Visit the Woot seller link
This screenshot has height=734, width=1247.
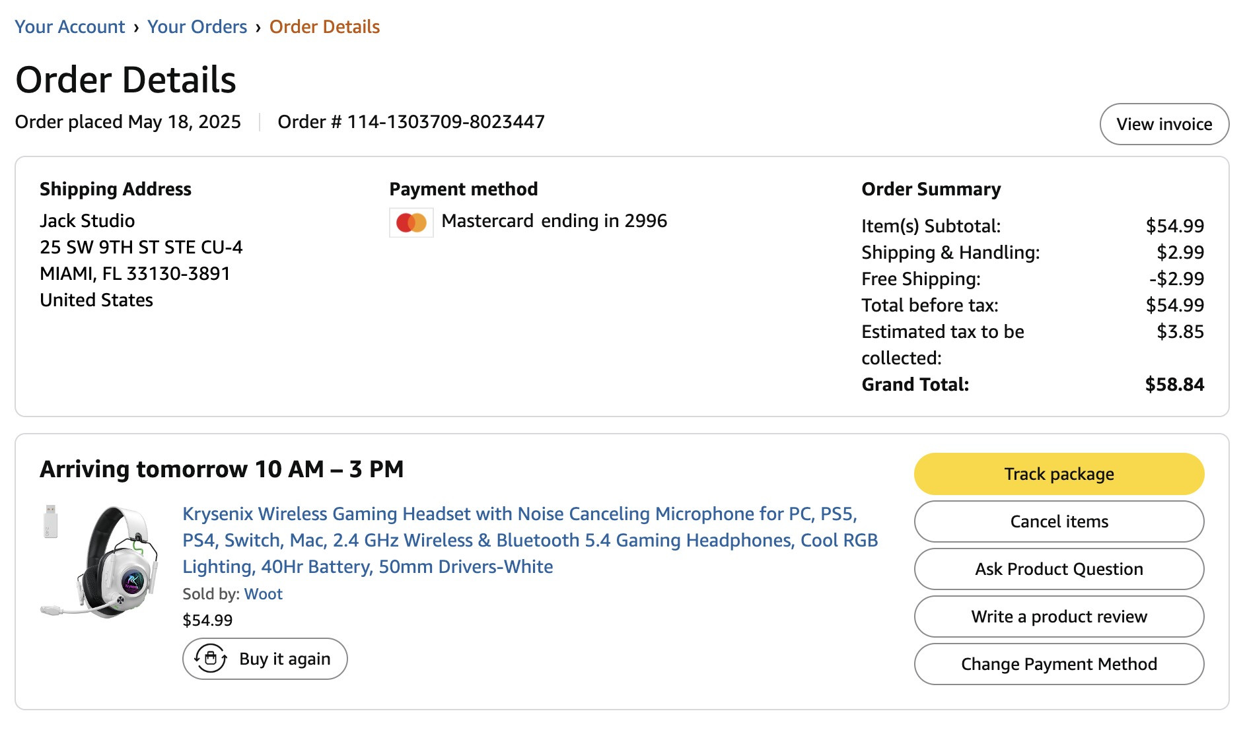(x=263, y=593)
